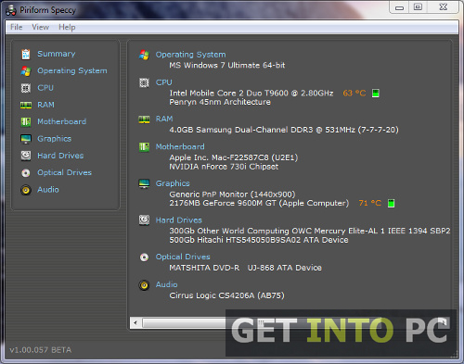Screen dimensions: 464x364
Task: Open the View menu
Action: [x=40, y=27]
